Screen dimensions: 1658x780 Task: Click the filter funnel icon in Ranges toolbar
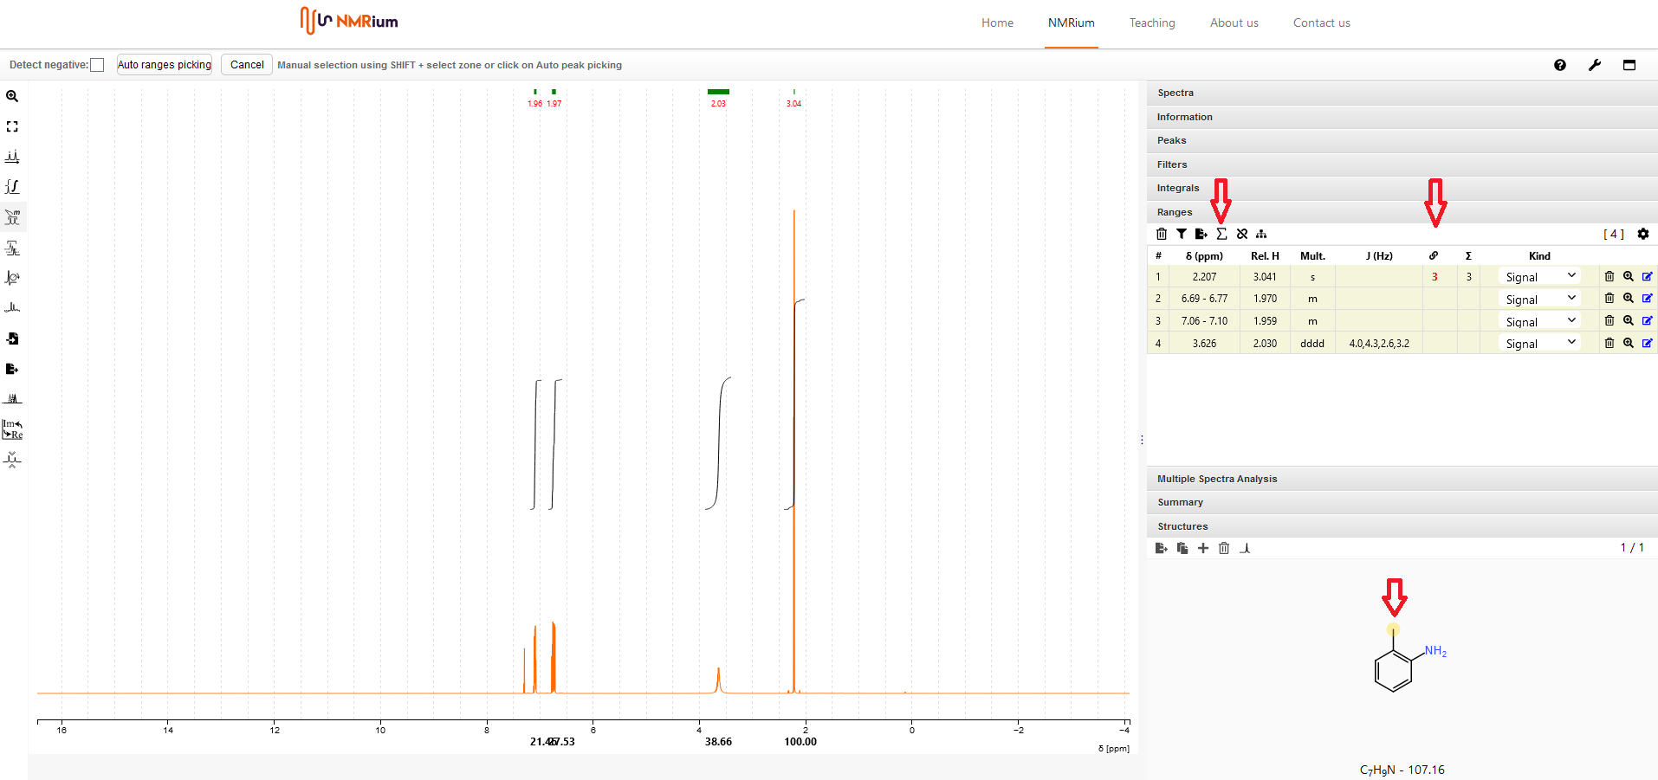pyautogui.click(x=1182, y=234)
